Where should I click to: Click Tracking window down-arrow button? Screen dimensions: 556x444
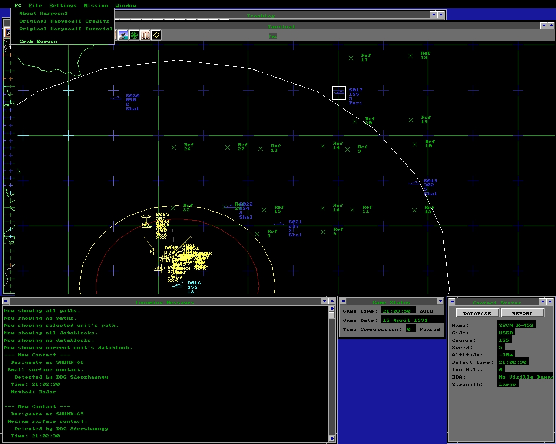click(433, 15)
